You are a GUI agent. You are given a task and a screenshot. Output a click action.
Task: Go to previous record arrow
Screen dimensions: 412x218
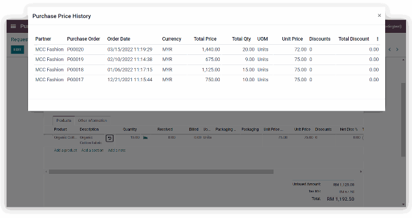(390, 50)
